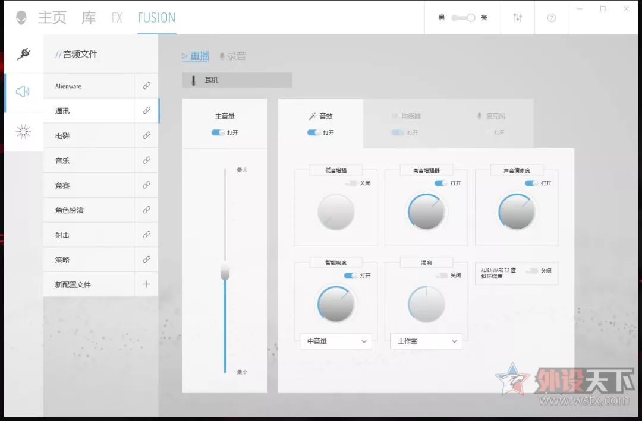Open the thermal sidebar icon
The width and height of the screenshot is (642, 421).
point(23,132)
